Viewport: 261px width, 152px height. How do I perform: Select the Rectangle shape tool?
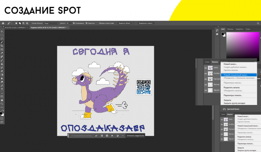[2, 96]
